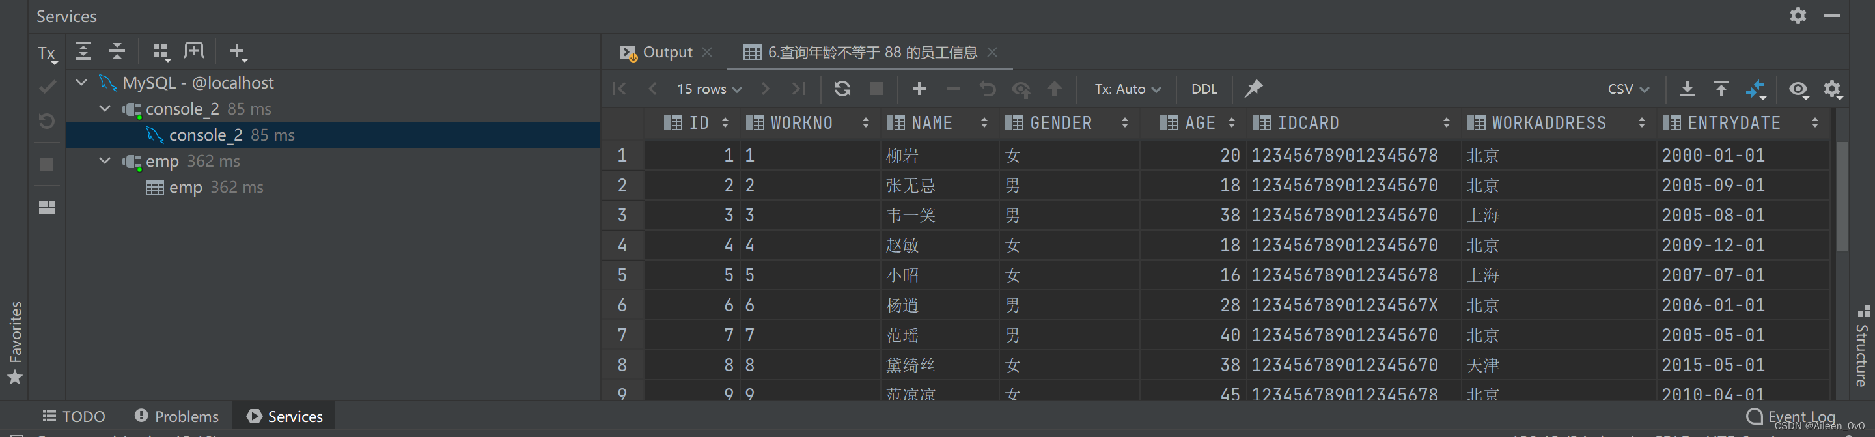Click the Reload Page refresh icon
Screen dimensions: 1875x437
coord(842,89)
